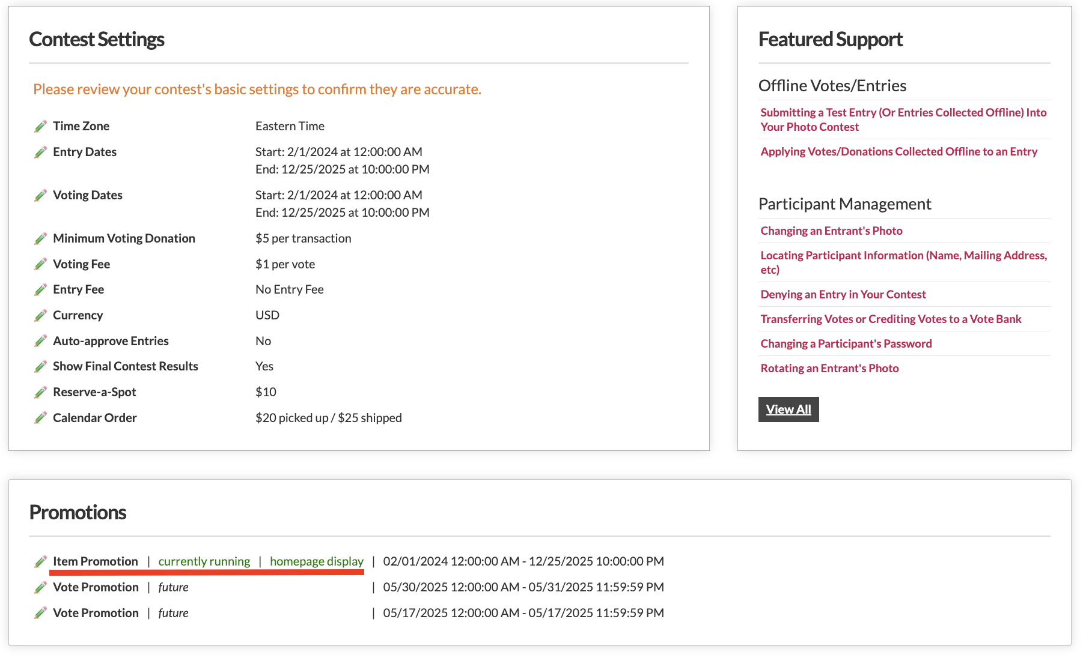Click the Item Promotion label
The height and width of the screenshot is (664, 1089).
(96, 561)
